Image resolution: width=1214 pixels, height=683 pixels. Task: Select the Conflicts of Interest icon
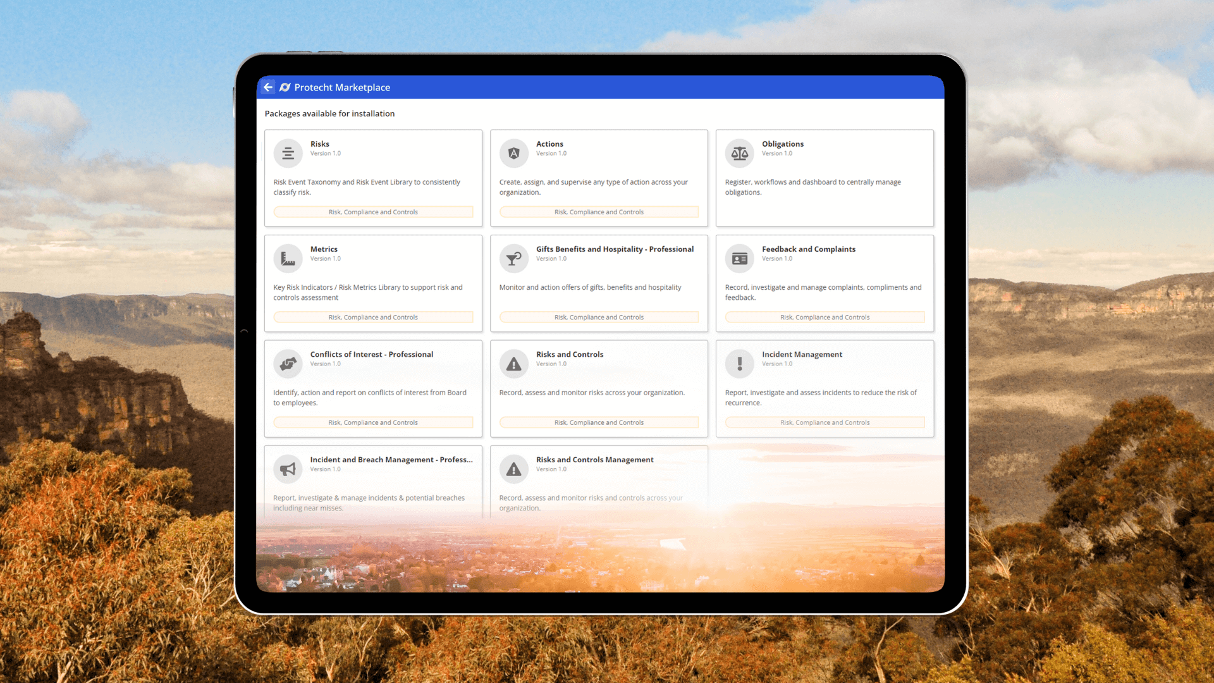coord(288,364)
